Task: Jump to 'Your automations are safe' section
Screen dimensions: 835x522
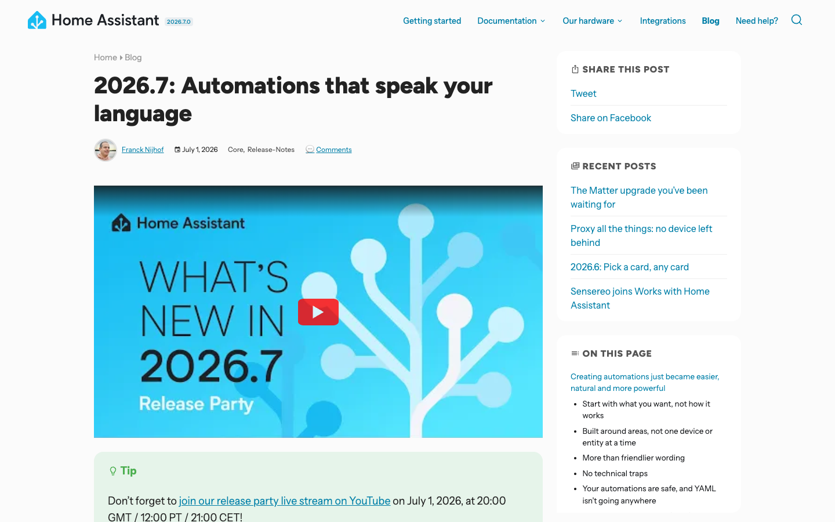Action: tap(649, 495)
